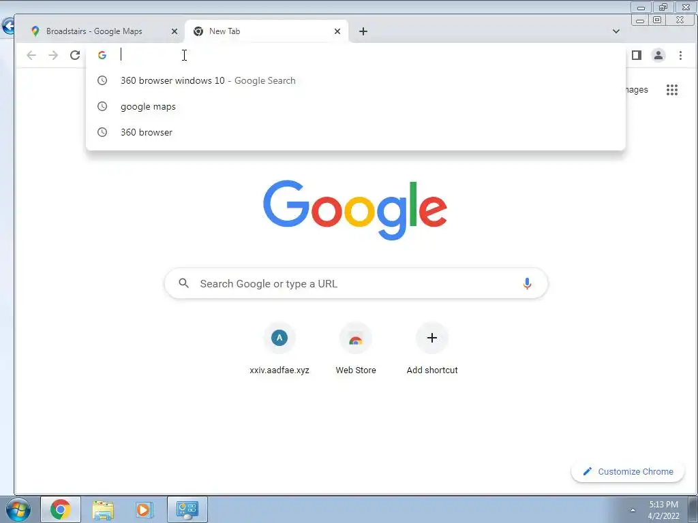Open the Windows Start orb
The image size is (698, 523).
[18, 509]
